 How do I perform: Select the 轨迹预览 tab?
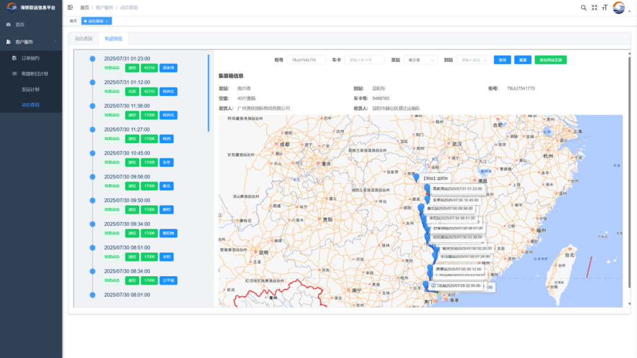[113, 38]
